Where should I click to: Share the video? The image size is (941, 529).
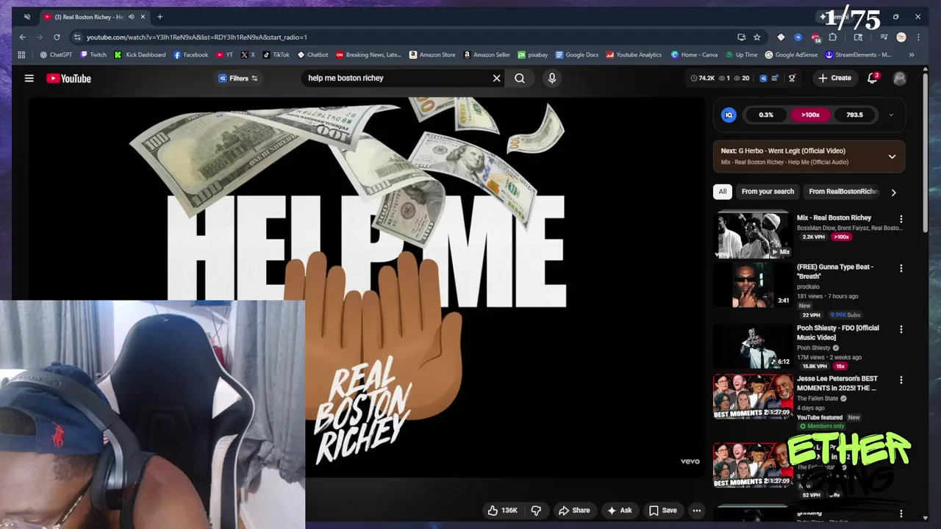pos(573,511)
